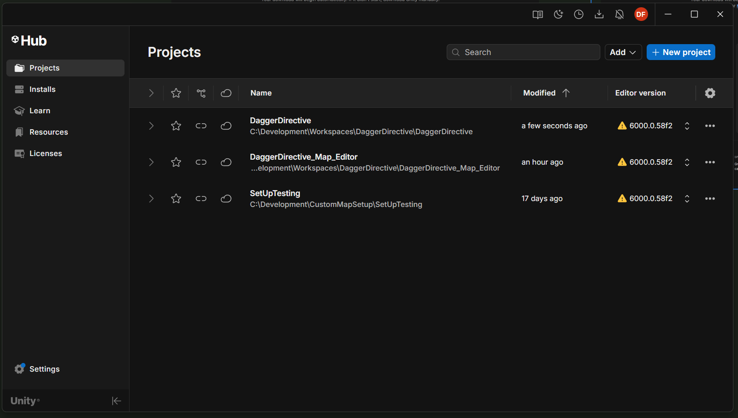Click the version control column header icon
Screen dimensions: 738x418
(x=201, y=93)
